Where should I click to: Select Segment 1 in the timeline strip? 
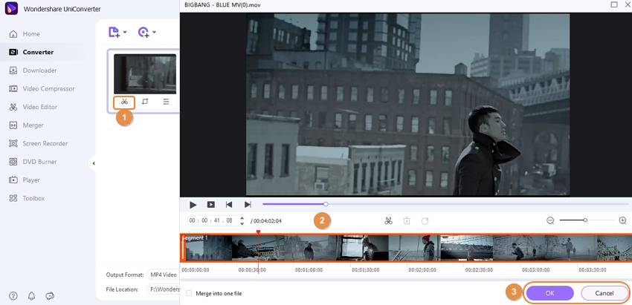pyautogui.click(x=406, y=248)
